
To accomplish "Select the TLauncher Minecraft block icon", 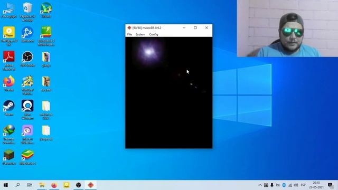I will (x=9, y=157).
